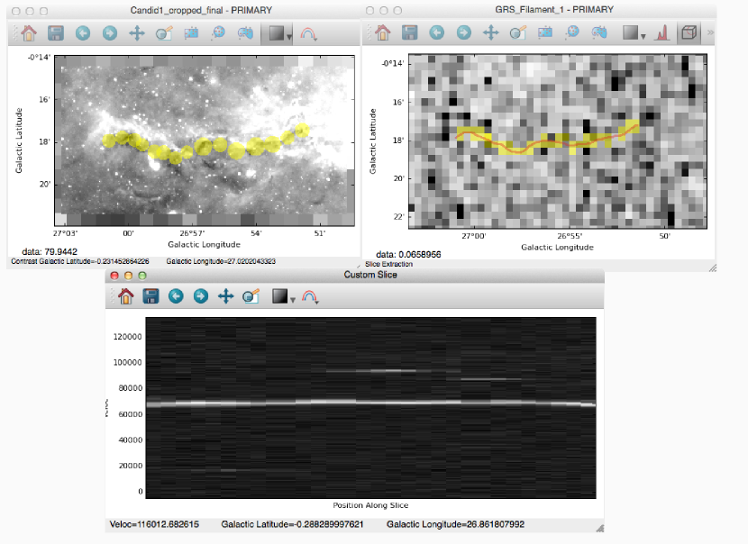Open spectrum profile tool in GRS_Filament_1 toolbar
Screen dimensions: 748x544
tap(661, 33)
